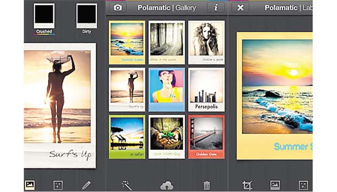337x192 pixels.
Task: Tap the camera icon in Gallery header
Action: (x=117, y=7)
